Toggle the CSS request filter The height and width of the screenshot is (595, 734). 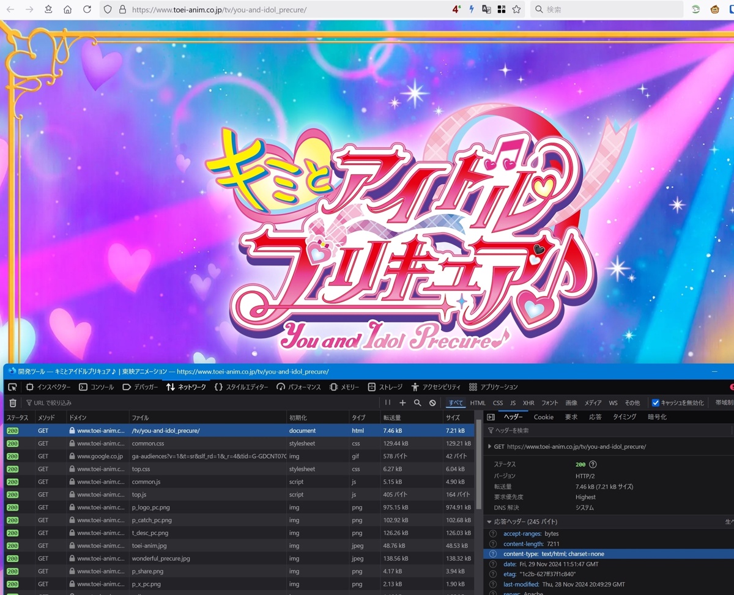[x=498, y=403]
